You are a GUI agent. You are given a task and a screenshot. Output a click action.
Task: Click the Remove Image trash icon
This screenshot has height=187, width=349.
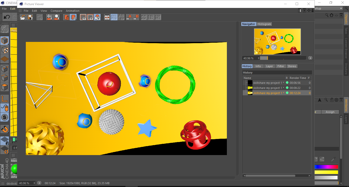(x=66, y=17)
